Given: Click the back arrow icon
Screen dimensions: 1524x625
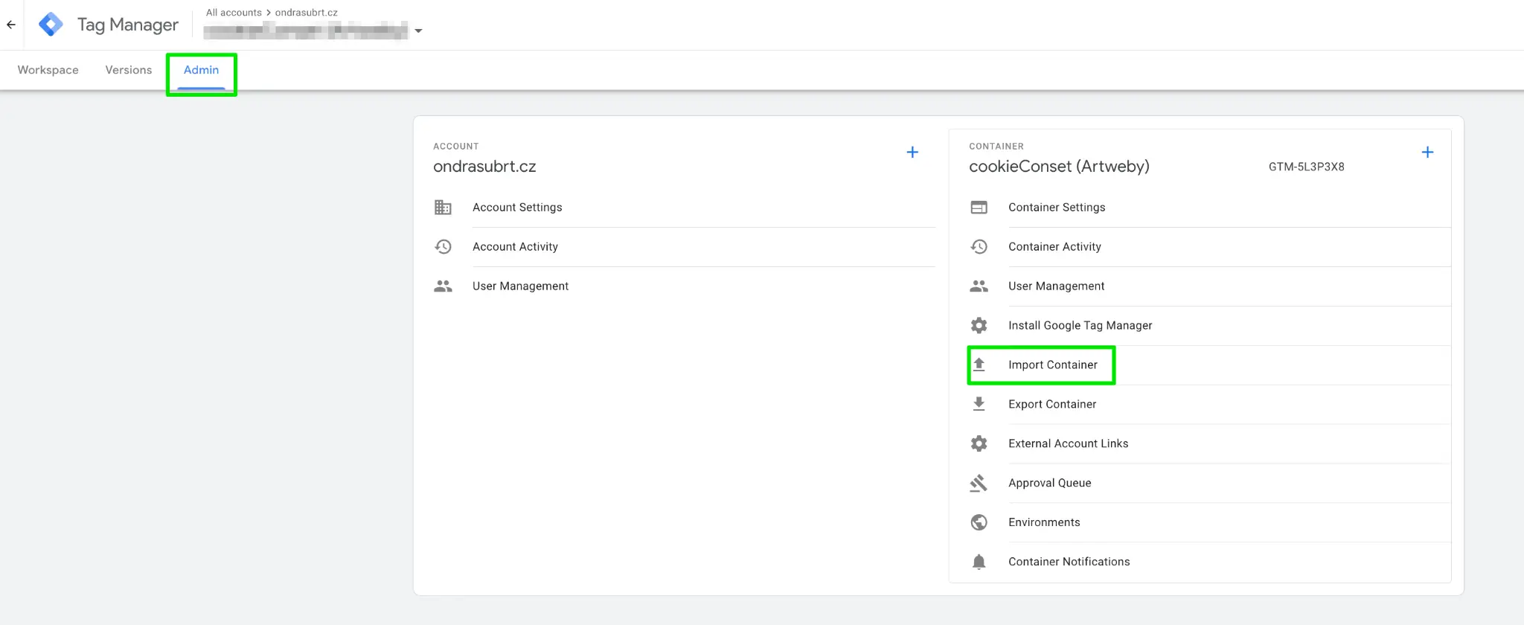Looking at the screenshot, I should pyautogui.click(x=11, y=25).
